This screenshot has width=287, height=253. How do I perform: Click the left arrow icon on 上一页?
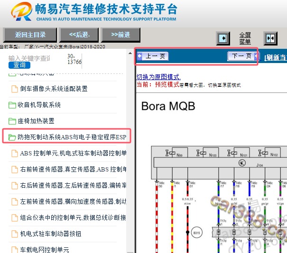click(x=139, y=56)
